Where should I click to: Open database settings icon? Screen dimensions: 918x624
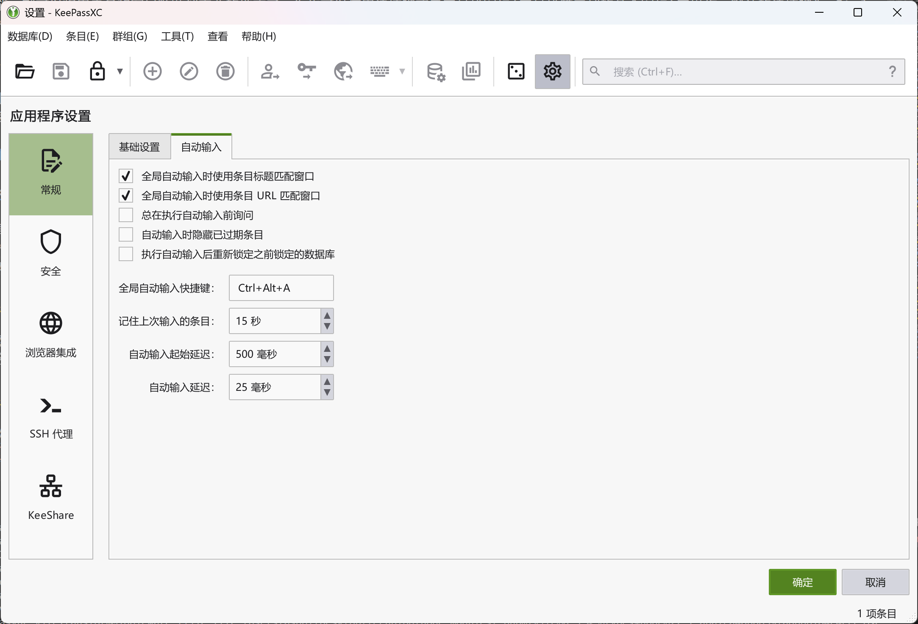tap(436, 71)
